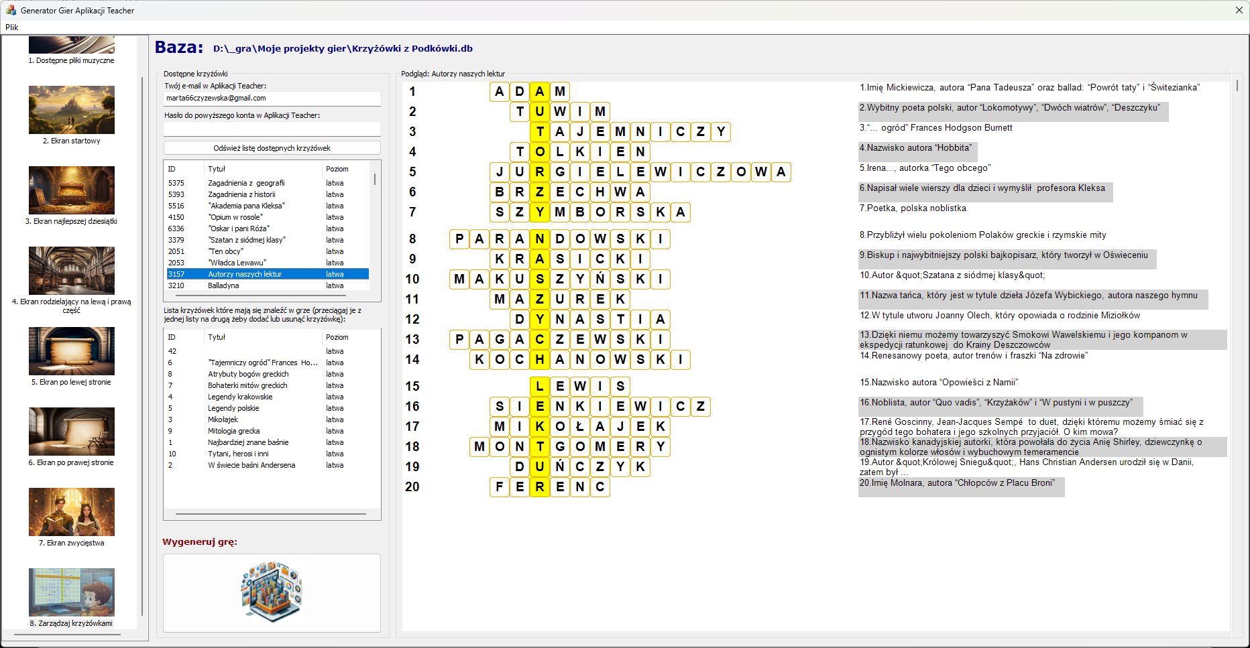The image size is (1250, 648).
Task: Select the 'Ekran po lewej stronie' thumbnail
Action: click(x=72, y=352)
